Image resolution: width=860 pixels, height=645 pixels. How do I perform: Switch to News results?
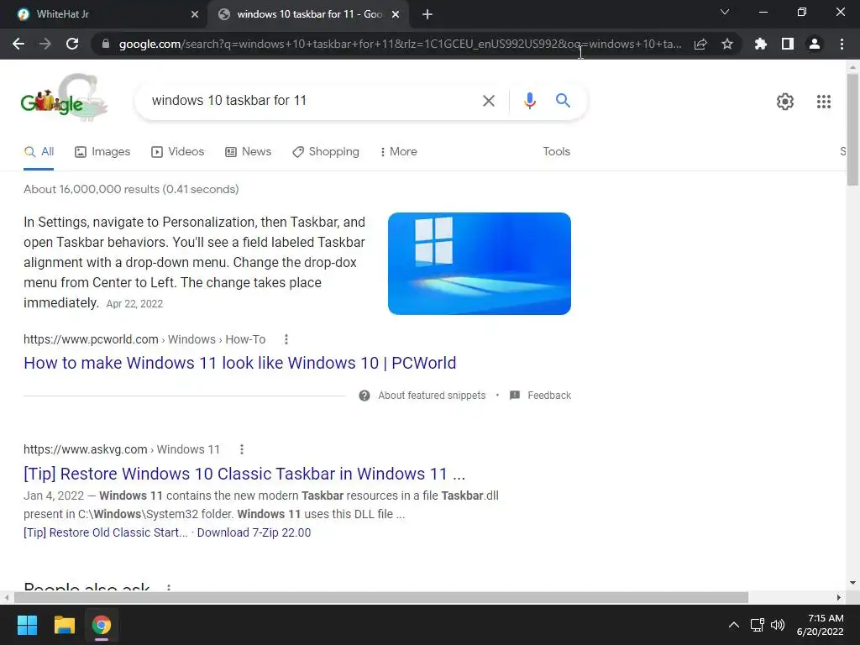[x=249, y=152]
